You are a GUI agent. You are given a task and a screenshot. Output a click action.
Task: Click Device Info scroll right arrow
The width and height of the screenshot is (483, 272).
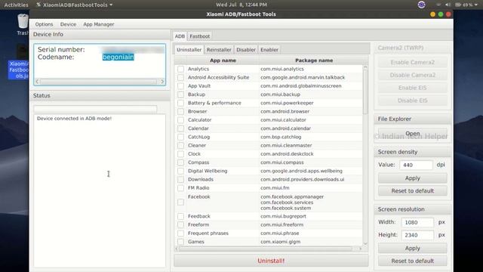tap(162, 82)
